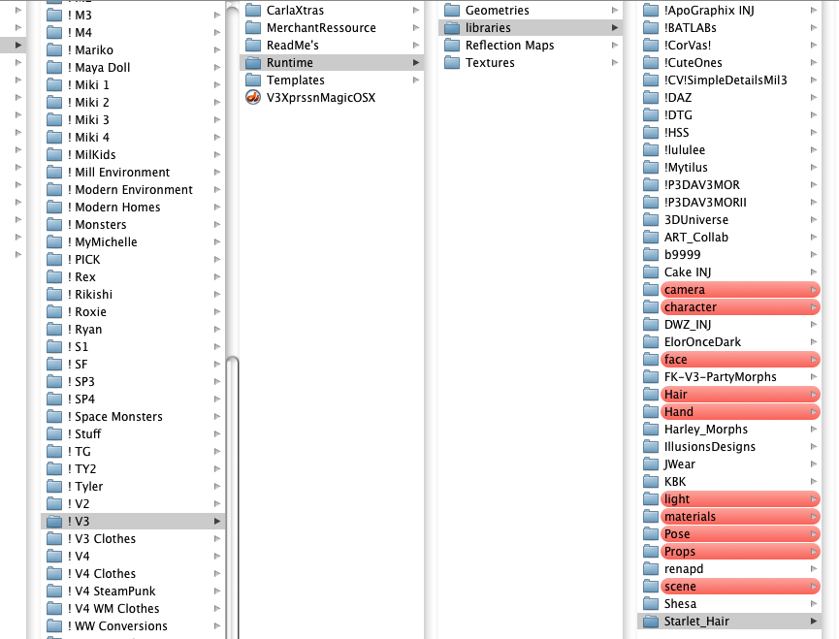839x639 pixels.
Task: Click the folder icon next to Hair
Action: click(x=651, y=395)
